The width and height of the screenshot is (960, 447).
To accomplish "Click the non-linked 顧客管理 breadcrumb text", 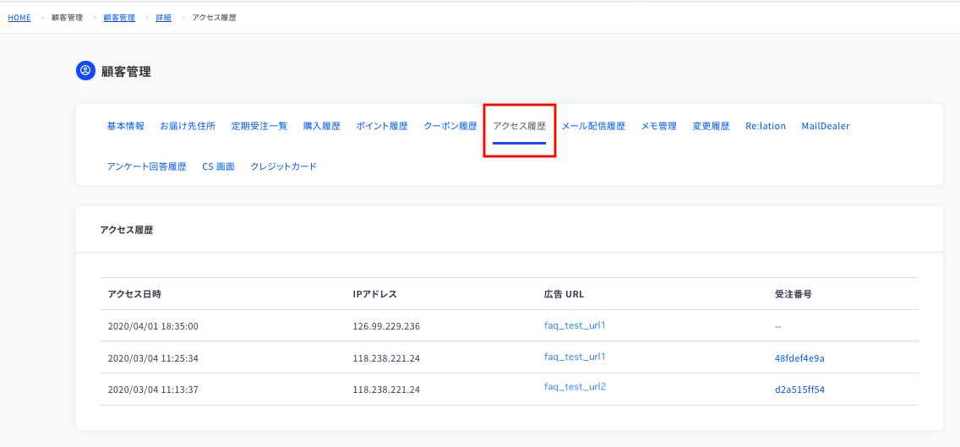I will point(67,18).
